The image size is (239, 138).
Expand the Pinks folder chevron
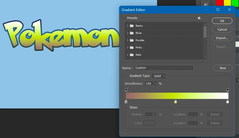(127, 48)
